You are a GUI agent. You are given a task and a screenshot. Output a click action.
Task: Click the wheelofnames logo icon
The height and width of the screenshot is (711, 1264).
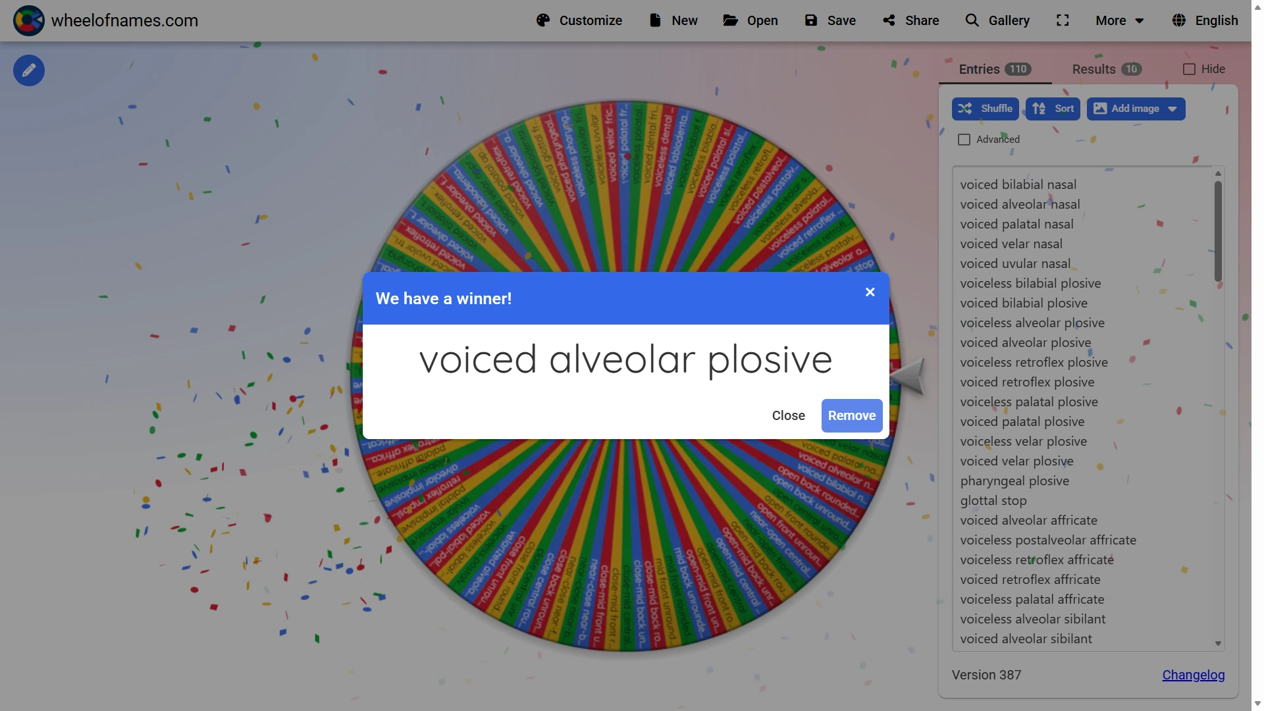tap(29, 20)
